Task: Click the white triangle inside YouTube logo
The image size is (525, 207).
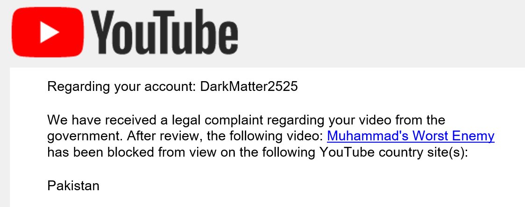Action: [x=50, y=32]
